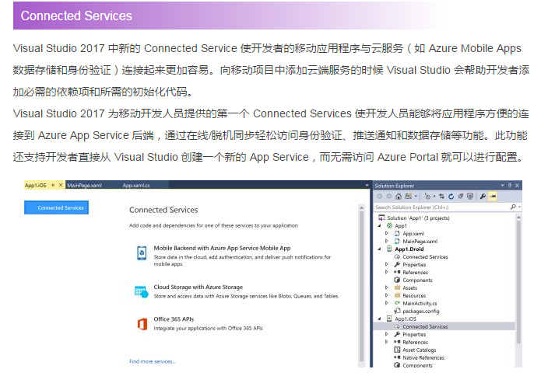
Task: Expand the MainActivity.cs node
Action: coord(387,303)
